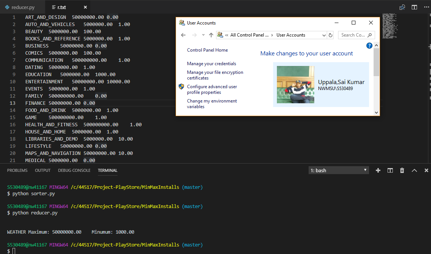
Task: Click 'python reducer.py' terminal command
Action: tap(35, 213)
